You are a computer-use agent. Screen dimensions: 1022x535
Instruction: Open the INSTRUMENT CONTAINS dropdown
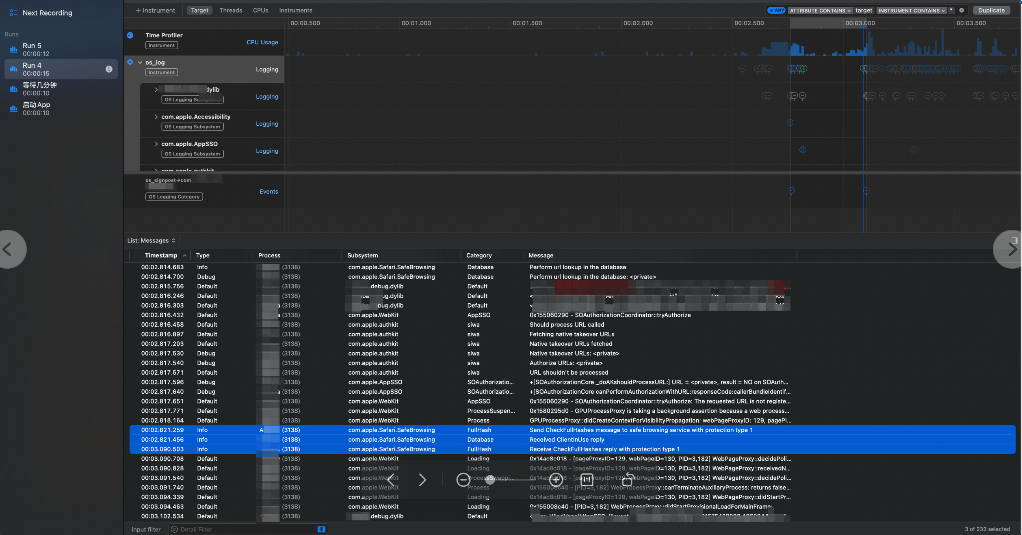tap(911, 11)
